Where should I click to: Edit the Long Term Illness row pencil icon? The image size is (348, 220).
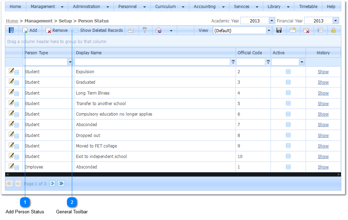11,92
